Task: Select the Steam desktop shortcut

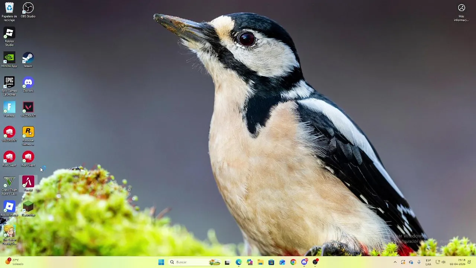Action: click(28, 60)
